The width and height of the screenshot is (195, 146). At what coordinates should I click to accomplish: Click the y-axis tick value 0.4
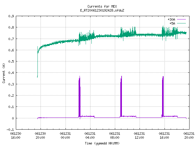pyautogui.click(x=11, y=73)
